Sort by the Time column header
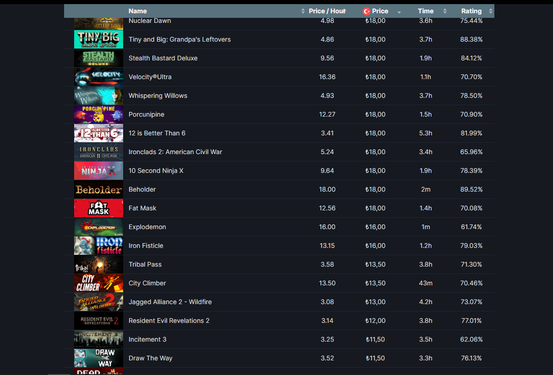This screenshot has height=375, width=553. (426, 11)
